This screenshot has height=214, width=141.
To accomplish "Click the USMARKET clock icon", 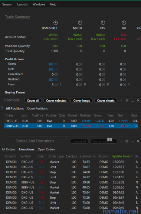I will tap(55, 23).
